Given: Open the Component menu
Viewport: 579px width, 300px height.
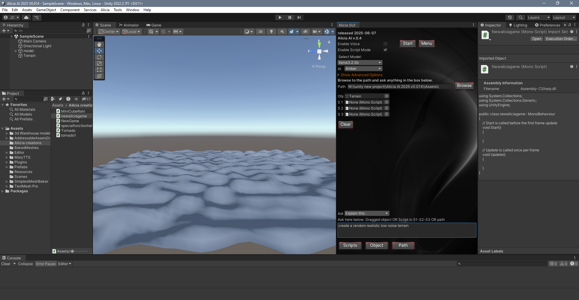Looking at the screenshot, I should coord(70,10).
